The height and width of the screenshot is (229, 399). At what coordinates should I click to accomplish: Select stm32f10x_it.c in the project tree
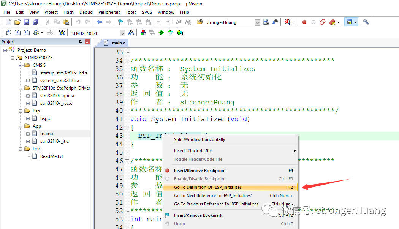pyautogui.click(x=54, y=141)
